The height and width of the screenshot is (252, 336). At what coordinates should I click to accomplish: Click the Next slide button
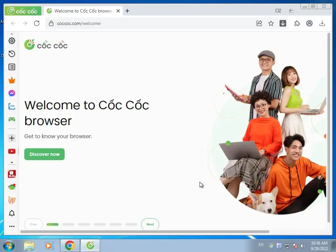[x=150, y=224]
